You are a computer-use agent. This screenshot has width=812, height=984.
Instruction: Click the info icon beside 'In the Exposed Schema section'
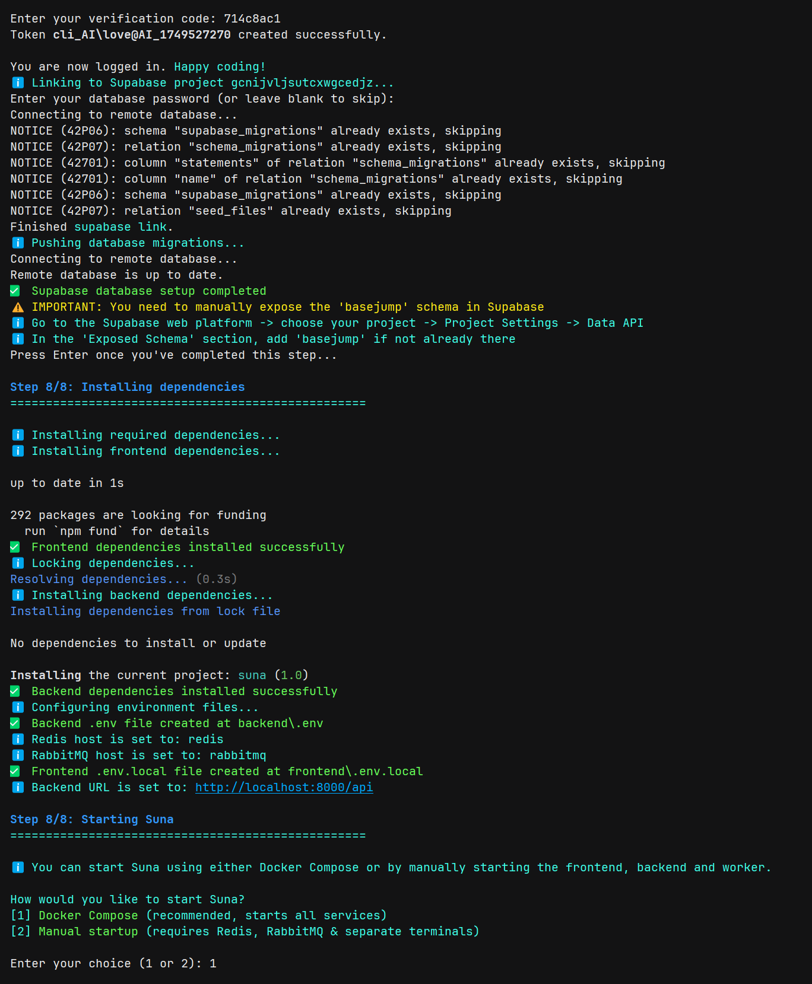coord(18,339)
